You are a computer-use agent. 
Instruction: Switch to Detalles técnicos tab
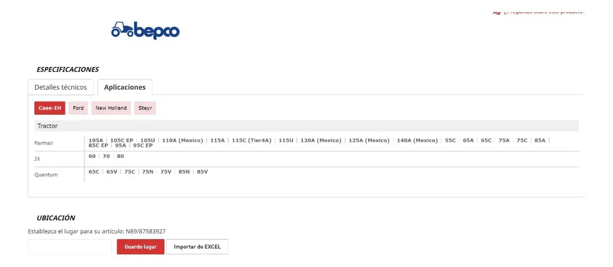61,87
